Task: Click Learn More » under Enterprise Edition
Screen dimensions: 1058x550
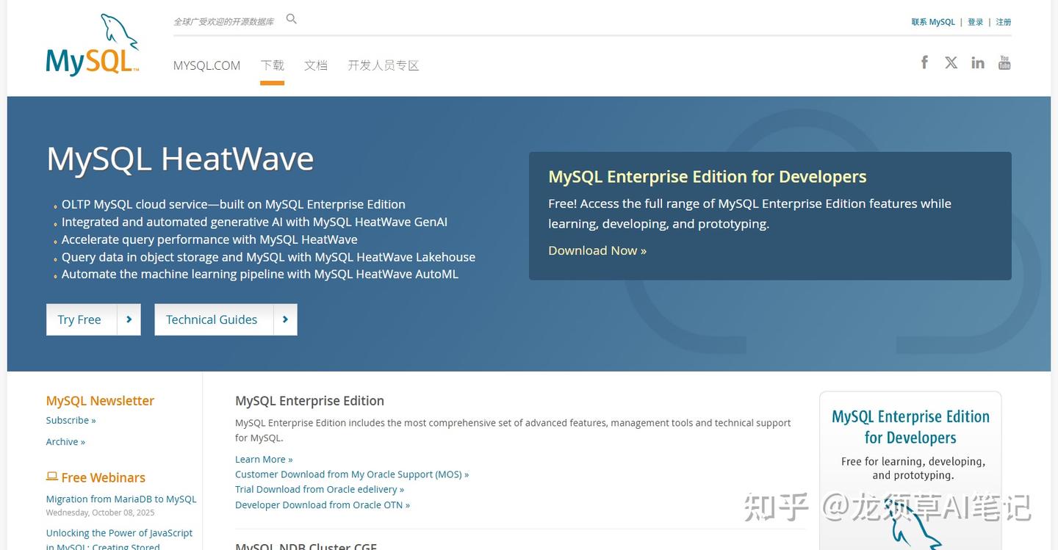Action: click(264, 459)
